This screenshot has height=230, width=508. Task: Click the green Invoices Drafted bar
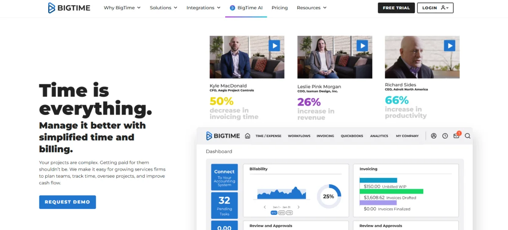[392, 191]
